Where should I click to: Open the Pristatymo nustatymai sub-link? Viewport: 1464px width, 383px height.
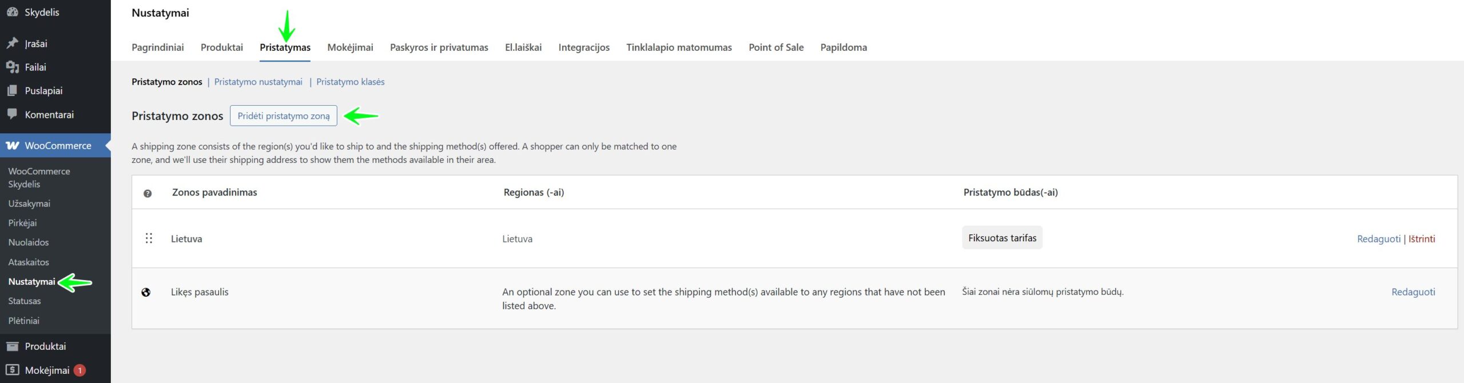tap(258, 82)
